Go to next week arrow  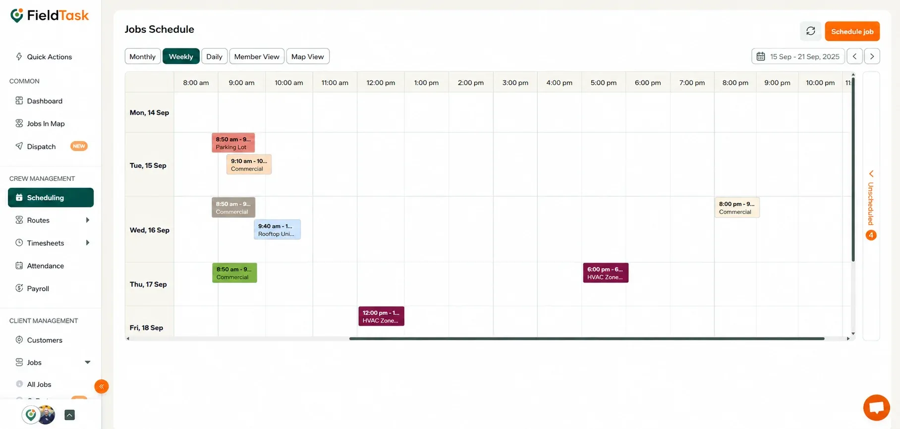[872, 56]
